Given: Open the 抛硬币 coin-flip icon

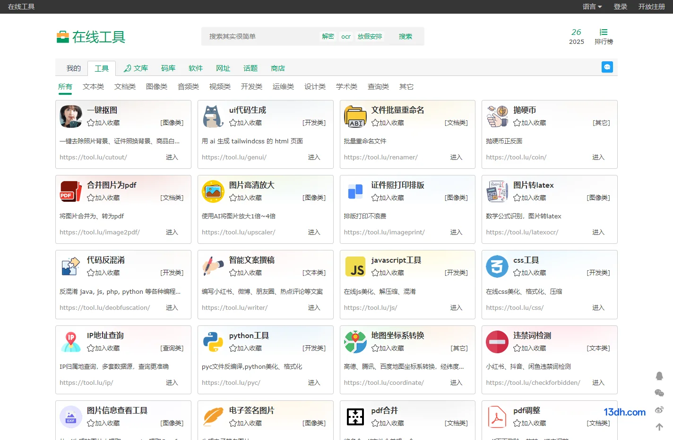Looking at the screenshot, I should pyautogui.click(x=497, y=116).
